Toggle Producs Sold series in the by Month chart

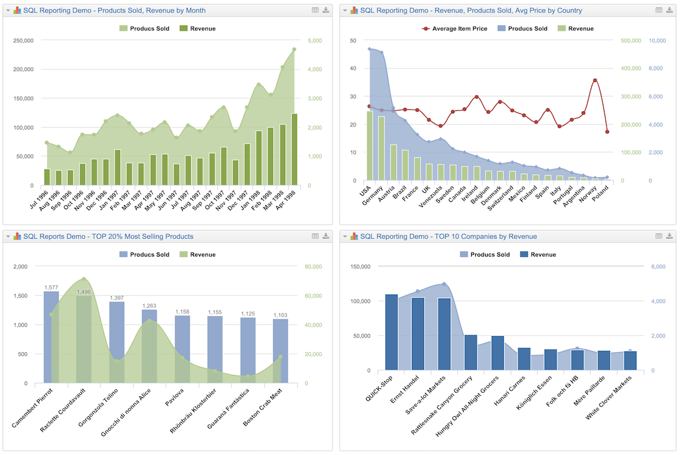(x=143, y=28)
